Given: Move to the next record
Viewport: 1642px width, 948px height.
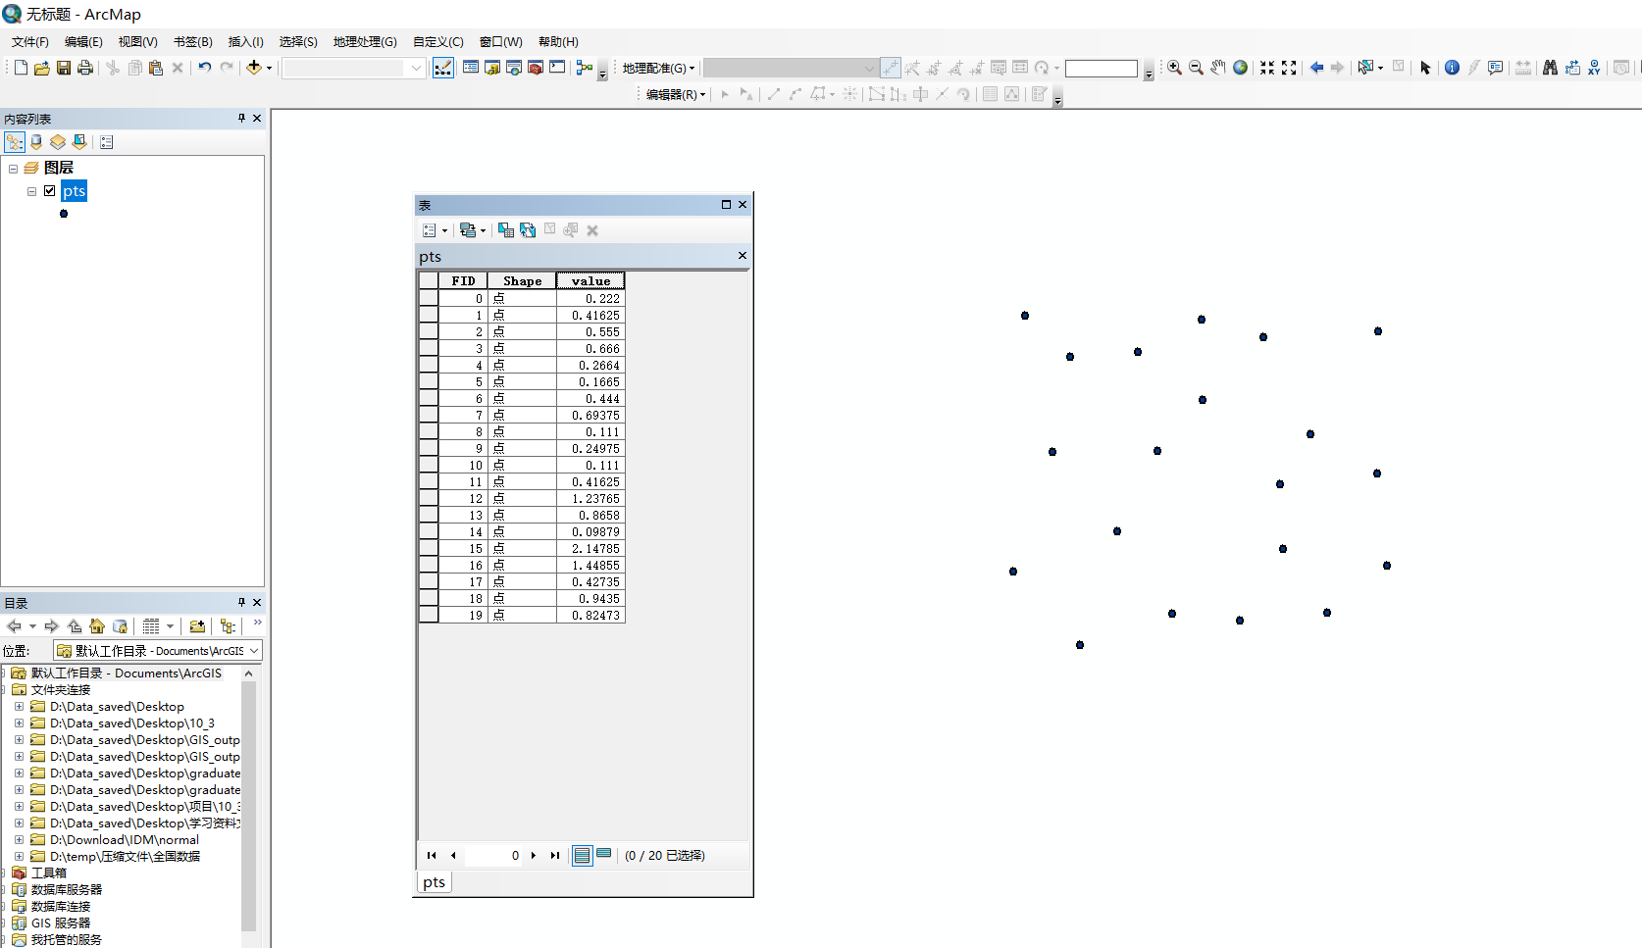Looking at the screenshot, I should point(534,855).
